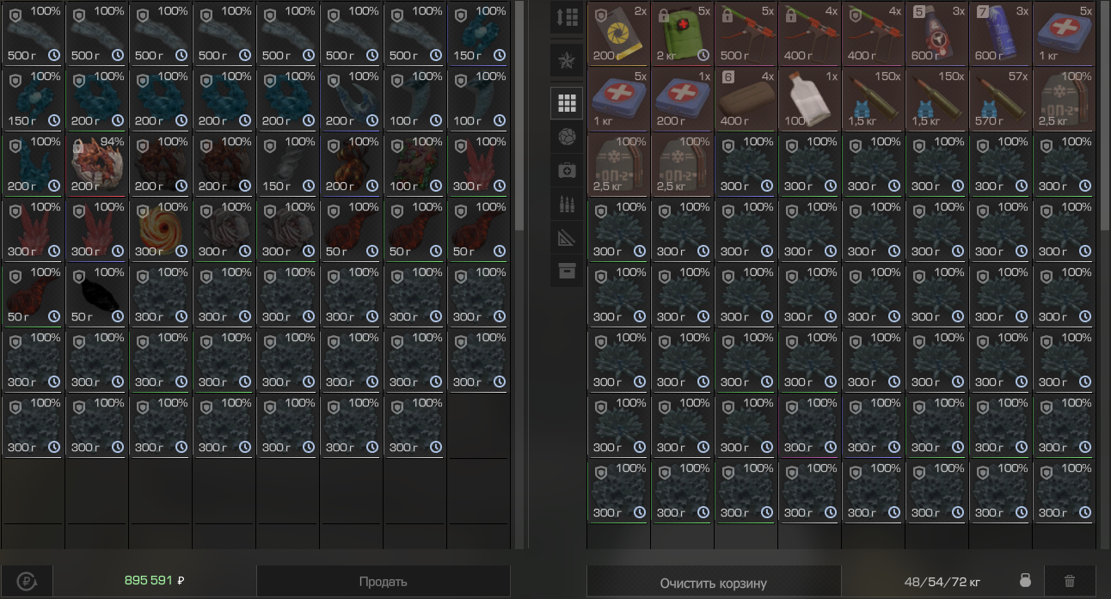Viewport: 1111px width, 599px height.
Task: Select the multicolored 100 г artifact
Action: tap(415, 164)
